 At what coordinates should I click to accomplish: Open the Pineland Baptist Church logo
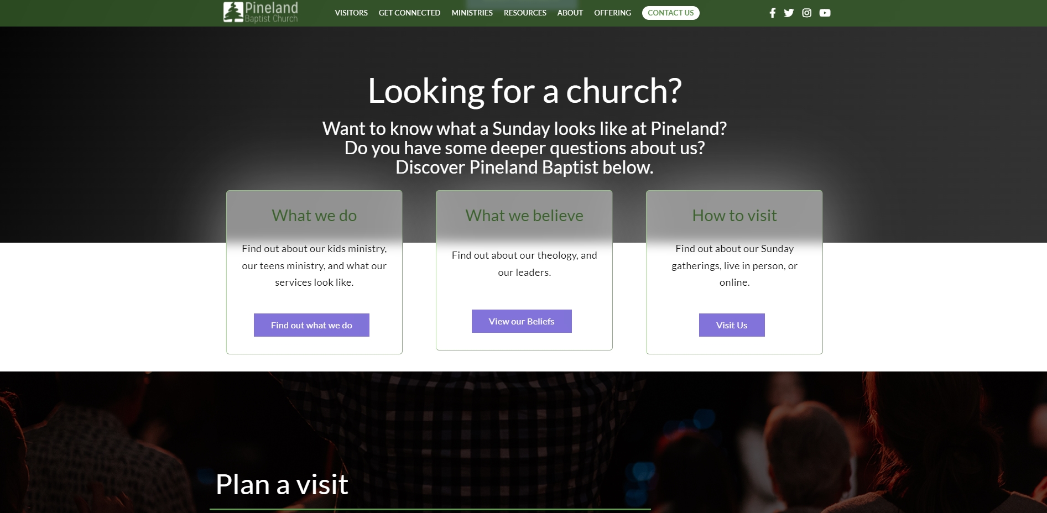tap(261, 12)
